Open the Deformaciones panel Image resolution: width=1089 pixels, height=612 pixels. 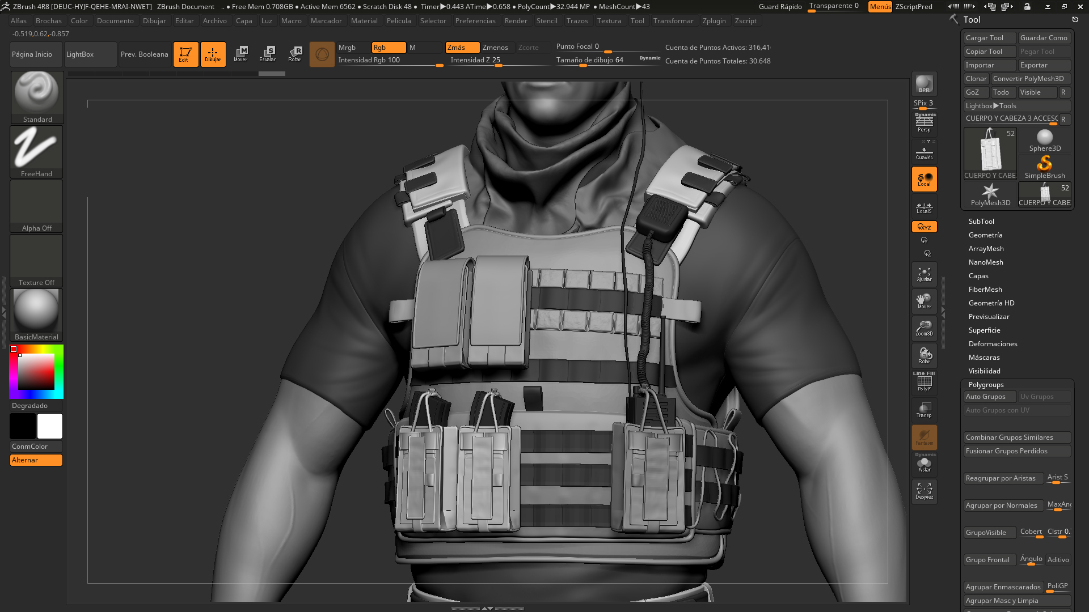point(993,343)
